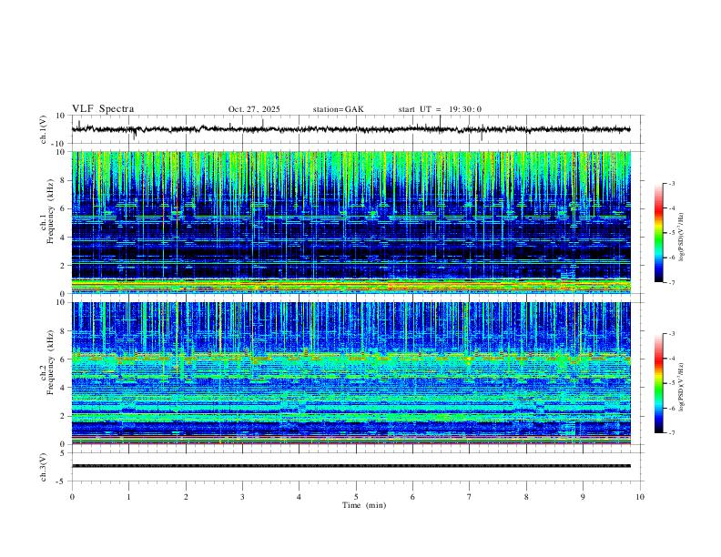Viewport: 721px width, 557px height.
Task: Click the "-7" label of ch.2 colorbar
Action: click(671, 432)
